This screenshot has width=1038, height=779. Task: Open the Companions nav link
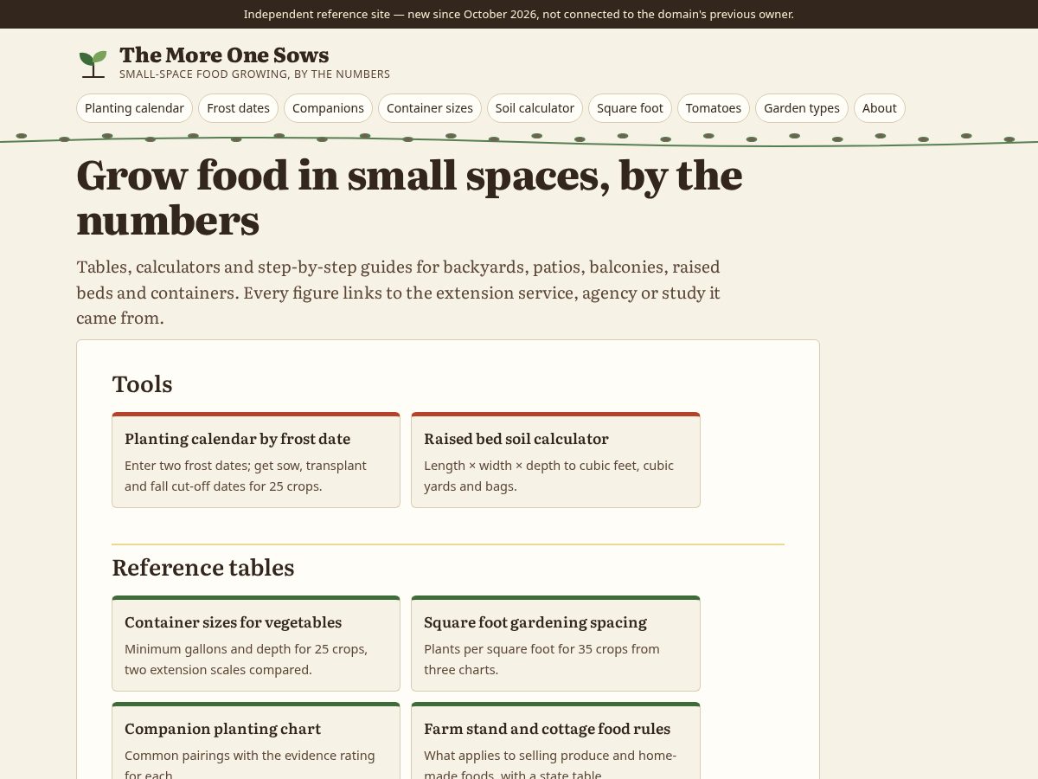click(328, 108)
